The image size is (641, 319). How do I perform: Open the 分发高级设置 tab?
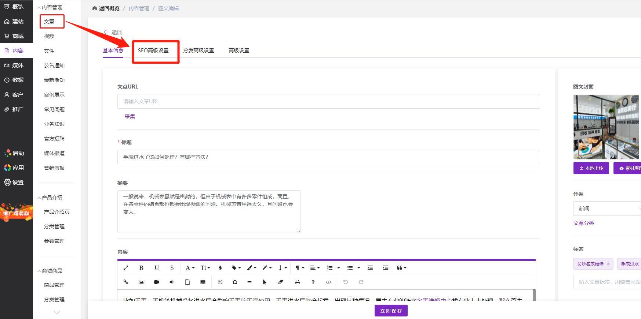[x=199, y=50]
